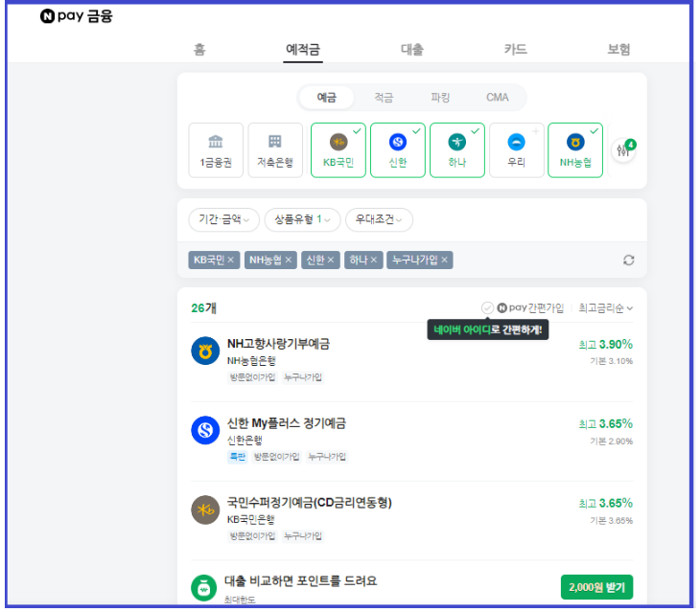Screen dimensions: 700x612
Task: Deselect the KB국민 bank filter
Action: [338, 150]
